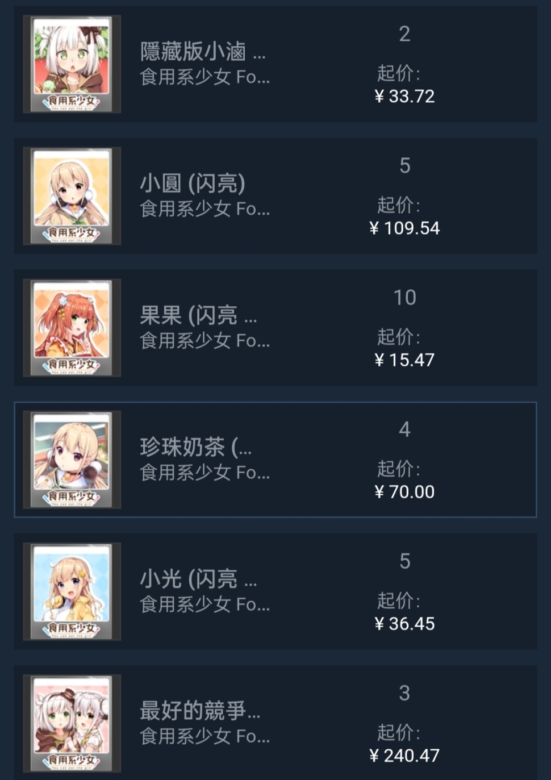Select the 最好的競爭 item title
Image resolution: width=551 pixels, height=780 pixels.
[x=200, y=711]
